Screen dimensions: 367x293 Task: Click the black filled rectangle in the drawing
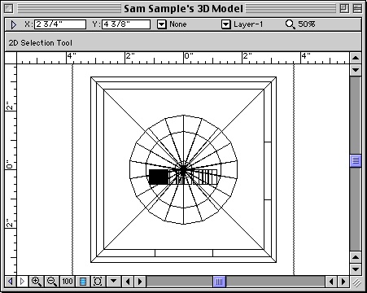(x=159, y=177)
